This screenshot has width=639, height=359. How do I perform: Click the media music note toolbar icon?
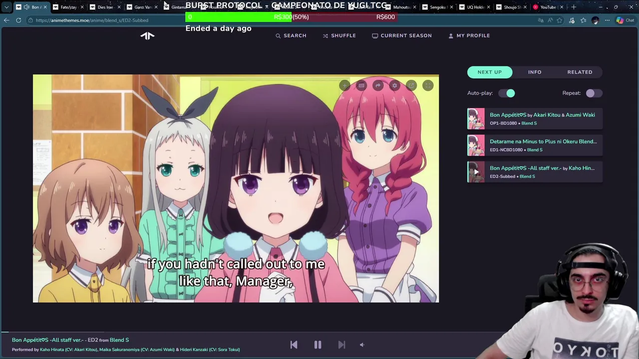572,20
